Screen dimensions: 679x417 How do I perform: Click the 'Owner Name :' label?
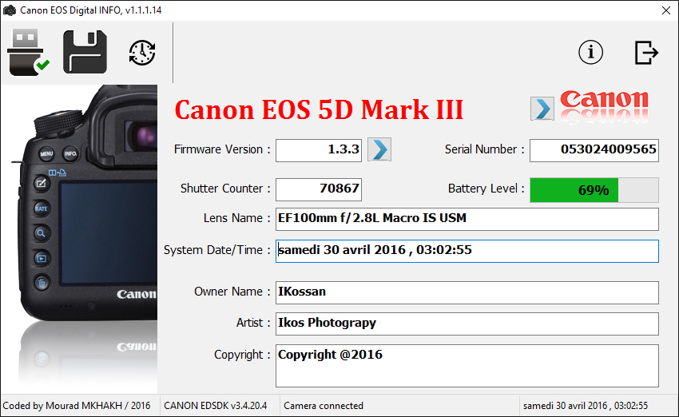pyautogui.click(x=232, y=292)
